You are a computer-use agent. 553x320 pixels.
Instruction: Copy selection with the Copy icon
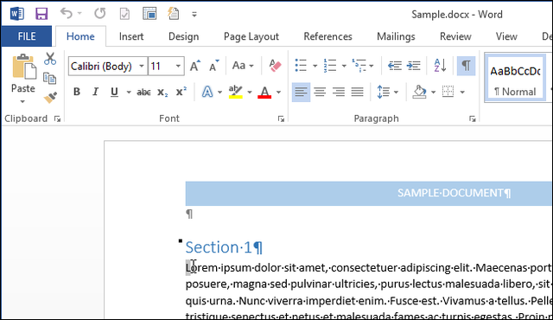50,78
